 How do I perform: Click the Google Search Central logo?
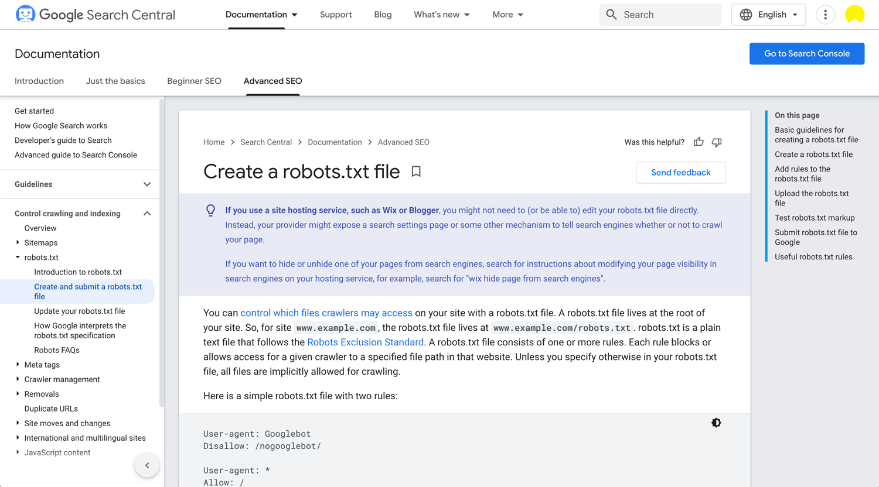[95, 15]
